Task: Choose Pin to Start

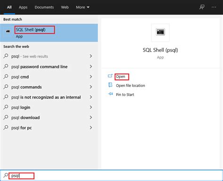Action: pyautogui.click(x=125, y=95)
